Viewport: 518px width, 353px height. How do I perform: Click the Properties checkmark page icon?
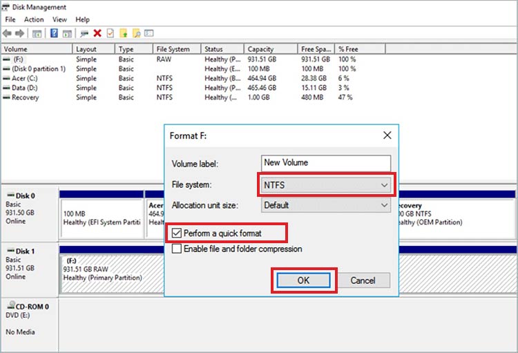111,33
